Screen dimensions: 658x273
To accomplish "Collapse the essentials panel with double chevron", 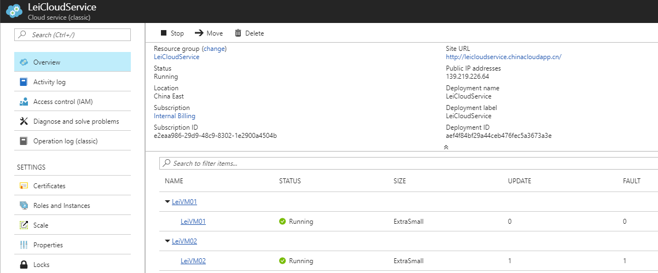I will [x=446, y=147].
